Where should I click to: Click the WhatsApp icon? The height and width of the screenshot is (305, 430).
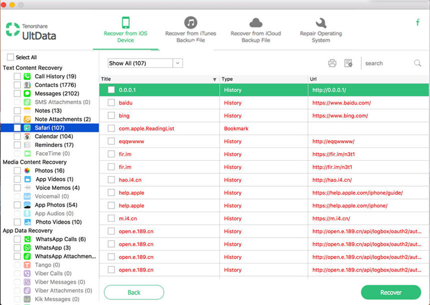pos(27,248)
